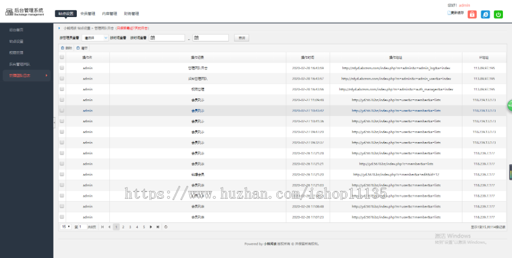Check the first log row's checkbox
The width and height of the screenshot is (512, 258).
62,68
